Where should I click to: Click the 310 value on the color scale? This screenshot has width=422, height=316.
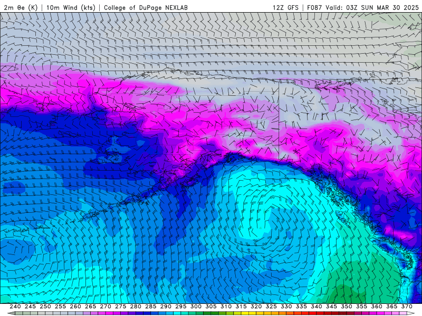pyautogui.click(x=226, y=307)
